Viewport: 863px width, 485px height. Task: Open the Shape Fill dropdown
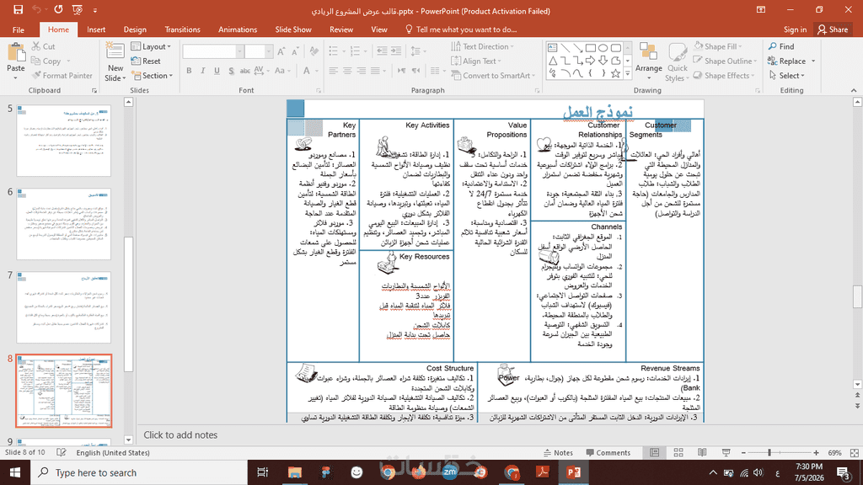(x=718, y=46)
